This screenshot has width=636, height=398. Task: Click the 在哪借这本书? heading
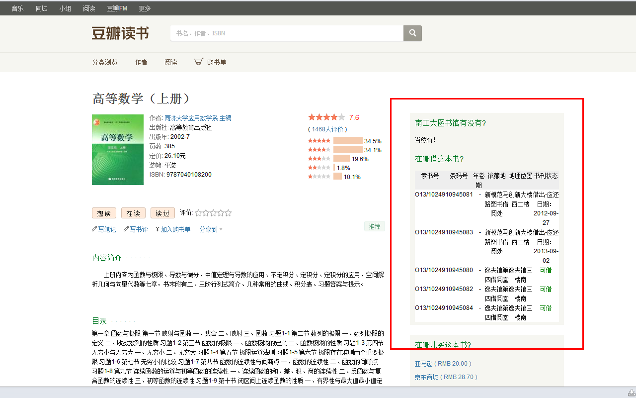pyautogui.click(x=439, y=159)
